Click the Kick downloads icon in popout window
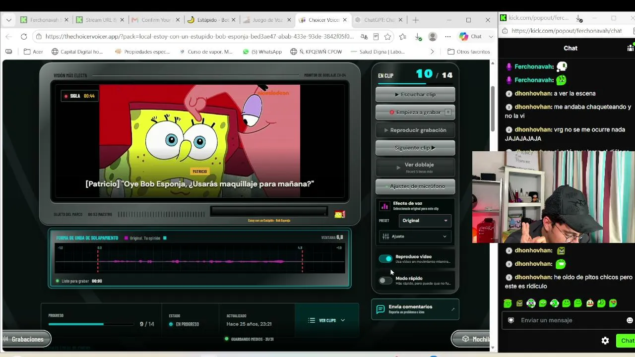 579,18
